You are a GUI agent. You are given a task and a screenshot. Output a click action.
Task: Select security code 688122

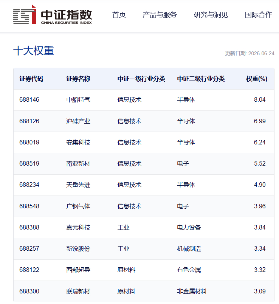click(29, 270)
